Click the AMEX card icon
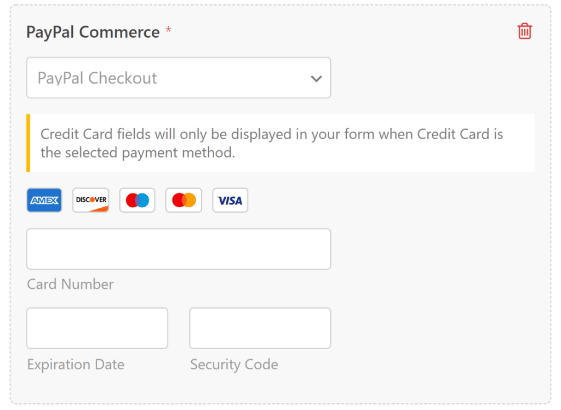The image size is (561, 410). [44, 200]
